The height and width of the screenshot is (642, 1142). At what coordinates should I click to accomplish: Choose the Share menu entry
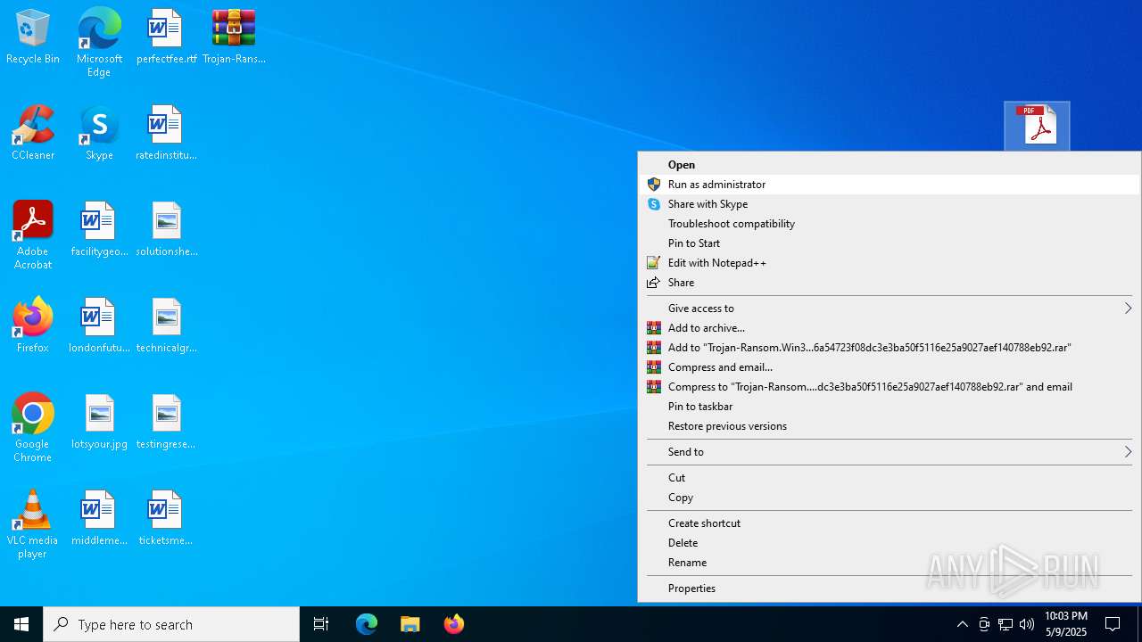890,283
